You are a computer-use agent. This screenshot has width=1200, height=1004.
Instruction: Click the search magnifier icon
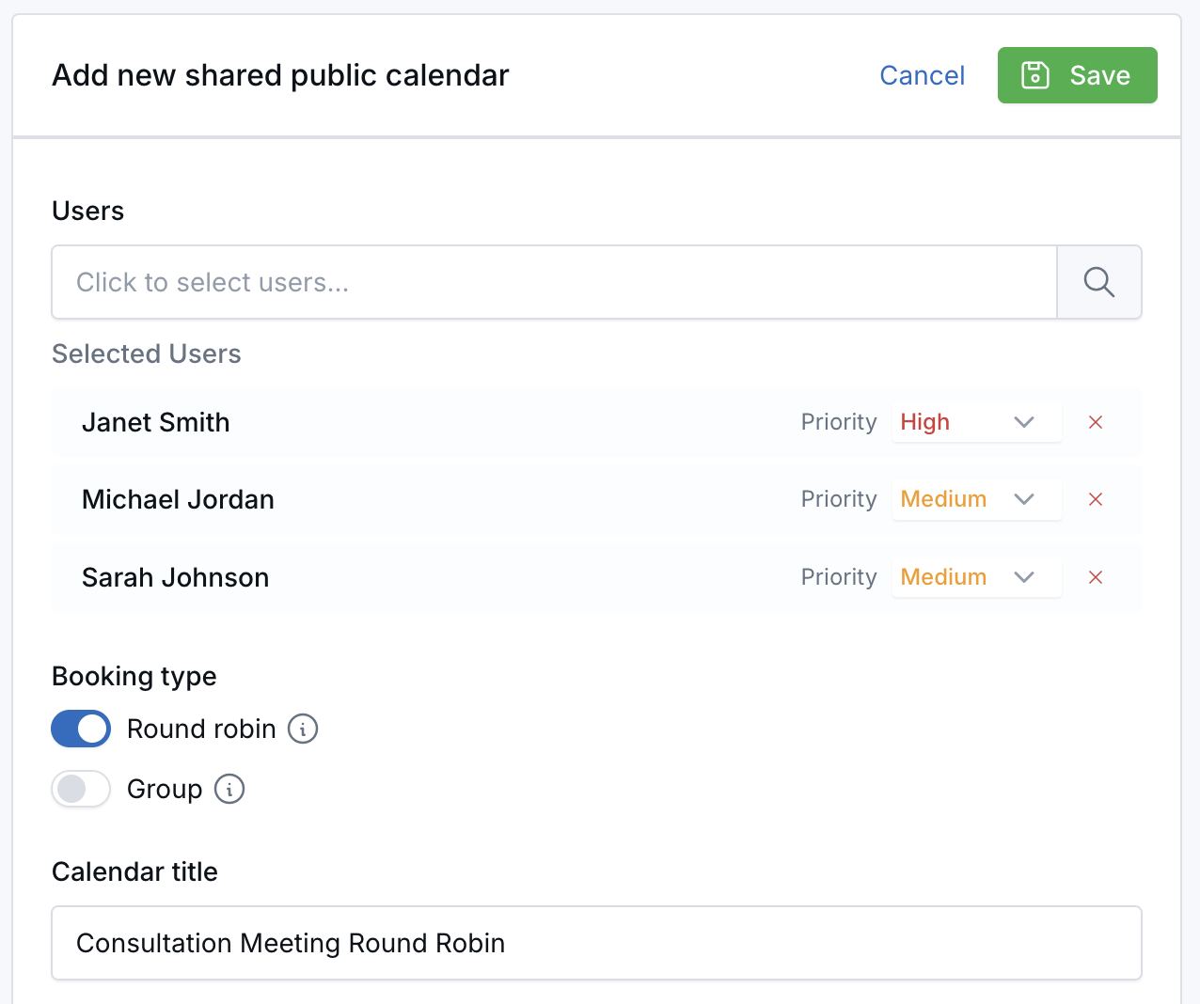(x=1098, y=281)
